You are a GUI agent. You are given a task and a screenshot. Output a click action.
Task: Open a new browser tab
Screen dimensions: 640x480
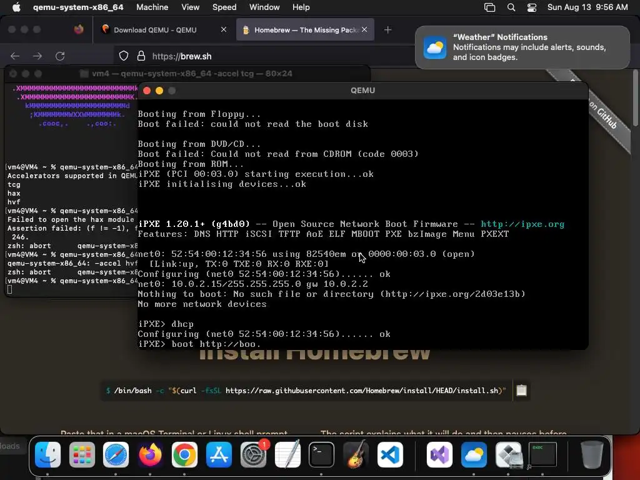(387, 30)
